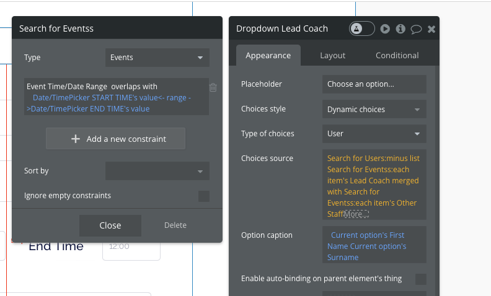Click the plus icon to add a constraint

click(76, 139)
